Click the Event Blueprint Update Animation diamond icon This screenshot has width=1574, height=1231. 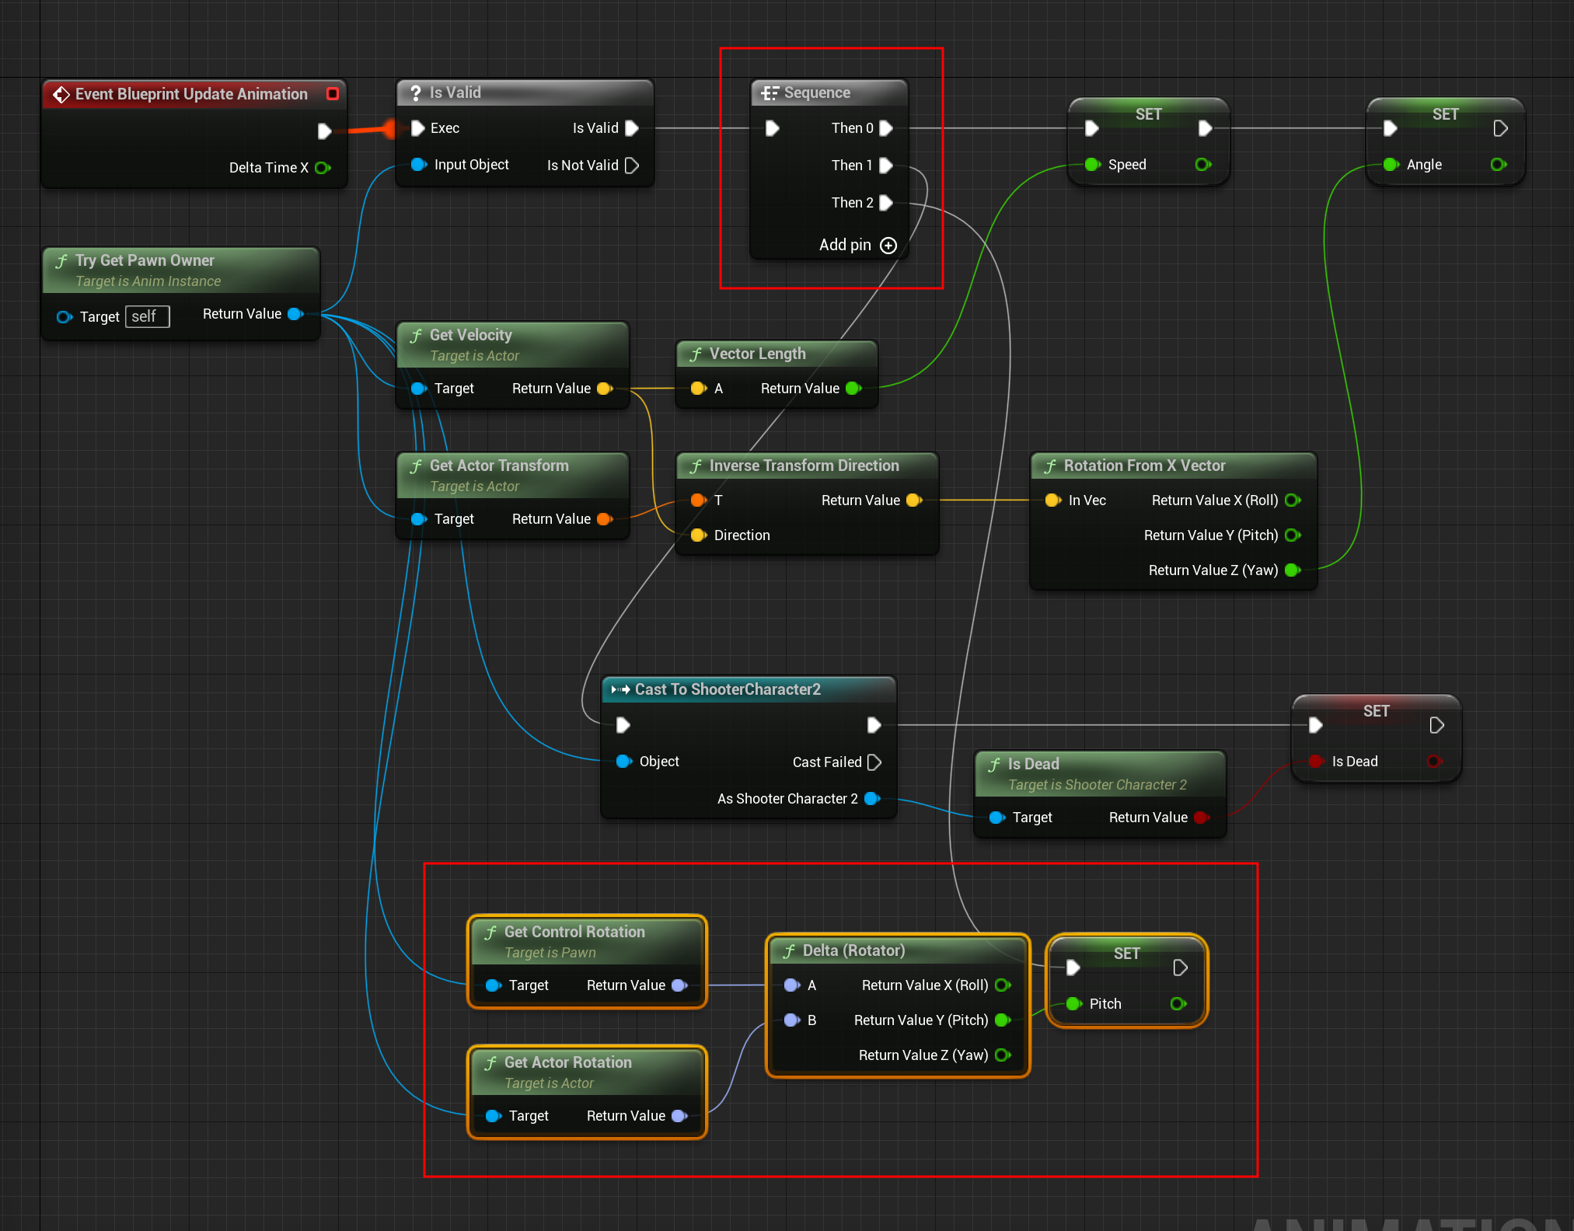pyautogui.click(x=61, y=95)
